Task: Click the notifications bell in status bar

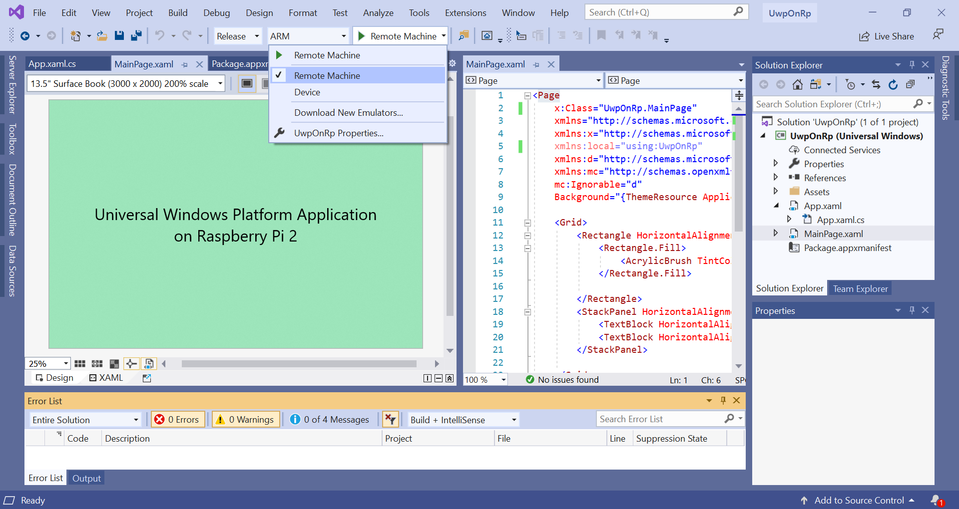Action: 936,500
